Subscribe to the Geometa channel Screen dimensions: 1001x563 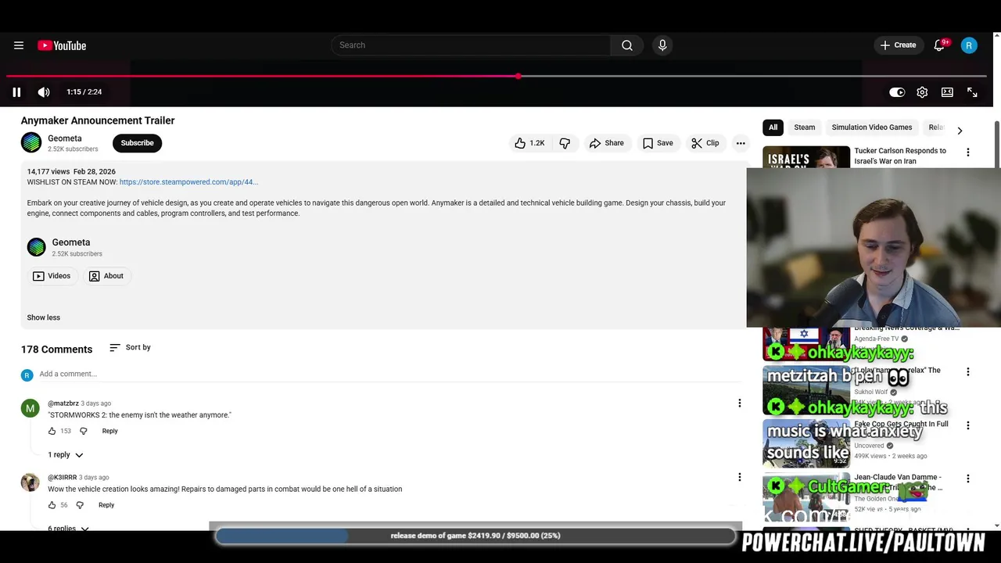point(137,143)
